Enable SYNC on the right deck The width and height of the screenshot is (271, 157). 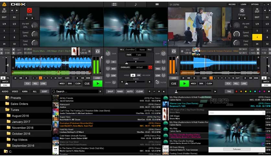tap(266, 85)
